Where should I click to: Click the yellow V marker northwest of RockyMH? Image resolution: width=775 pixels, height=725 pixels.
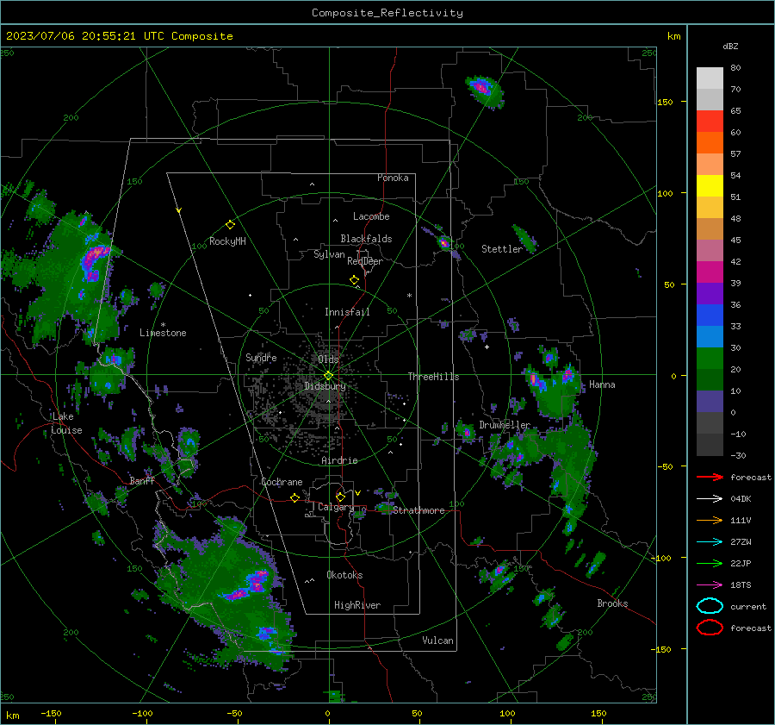tap(178, 211)
